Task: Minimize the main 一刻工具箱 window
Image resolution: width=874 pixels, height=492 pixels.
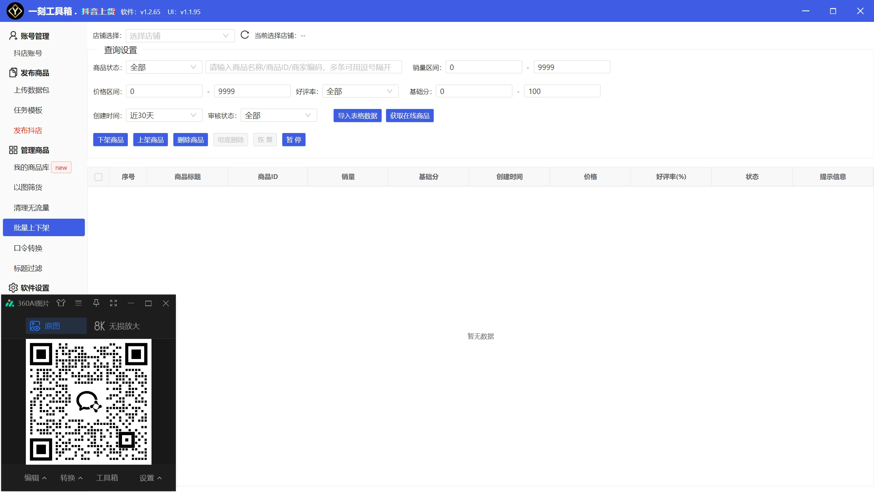Action: [806, 11]
